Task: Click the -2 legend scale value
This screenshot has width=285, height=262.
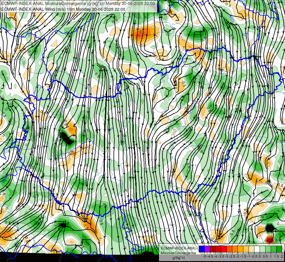Action: click(238, 256)
